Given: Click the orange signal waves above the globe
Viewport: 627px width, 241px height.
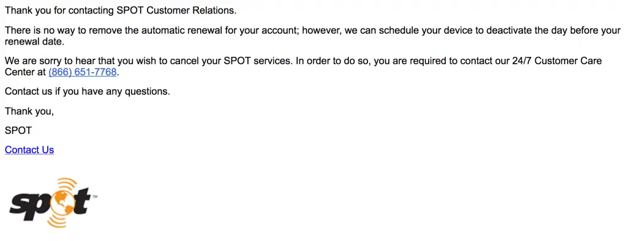Looking at the screenshot, I should click(x=67, y=185).
